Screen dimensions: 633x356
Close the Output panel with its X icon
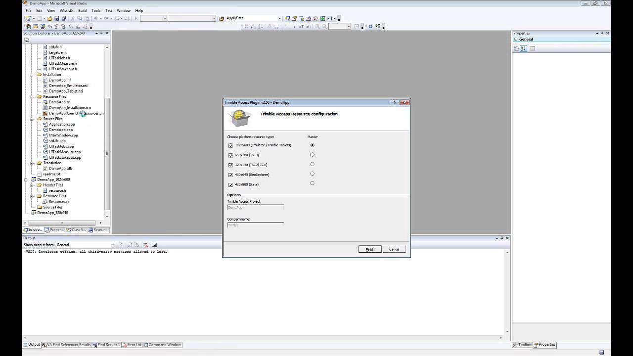[x=507, y=238]
